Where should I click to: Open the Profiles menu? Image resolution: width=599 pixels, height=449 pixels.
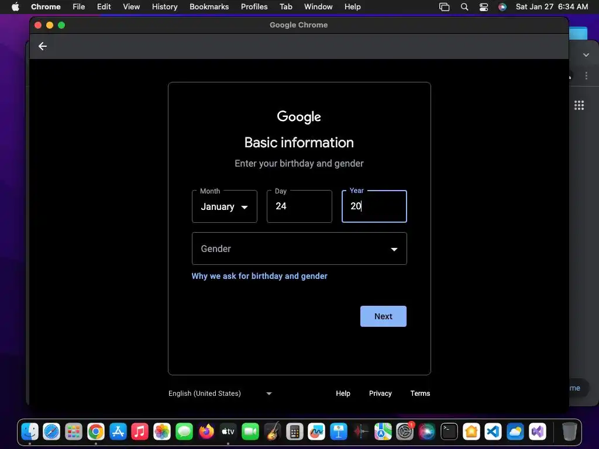coord(254,7)
